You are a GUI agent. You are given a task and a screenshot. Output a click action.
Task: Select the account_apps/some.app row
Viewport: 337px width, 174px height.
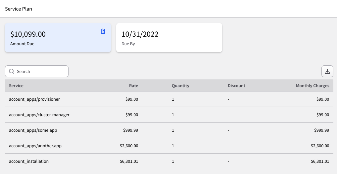click(x=169, y=130)
